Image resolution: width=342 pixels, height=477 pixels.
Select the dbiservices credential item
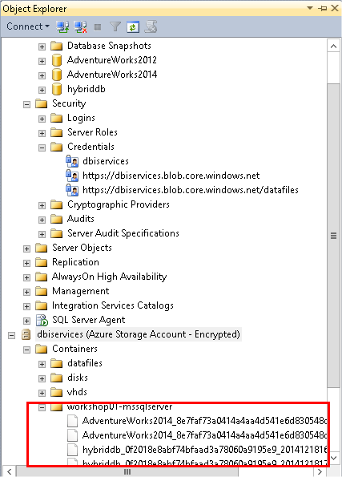click(106, 161)
